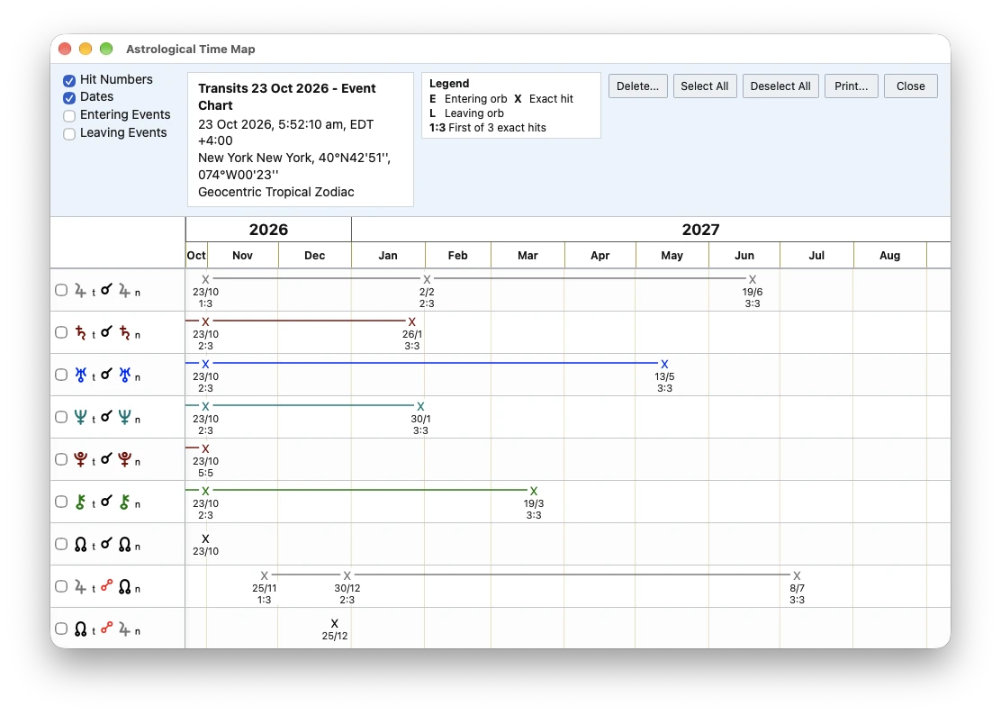Click the Chiron exact hit marker dated 19/3
Viewport: 1001px width, 715px height.
point(534,491)
